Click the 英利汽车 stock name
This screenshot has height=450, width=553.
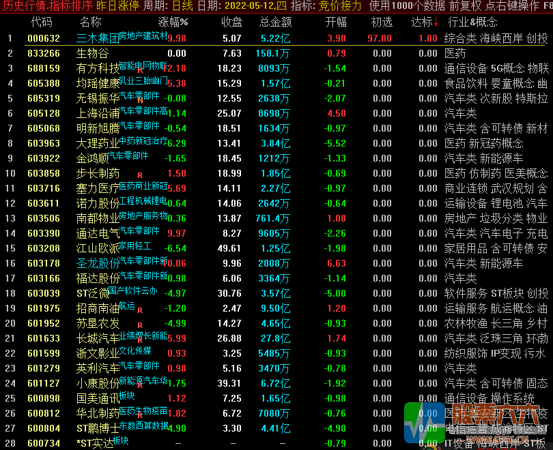[x=98, y=368]
